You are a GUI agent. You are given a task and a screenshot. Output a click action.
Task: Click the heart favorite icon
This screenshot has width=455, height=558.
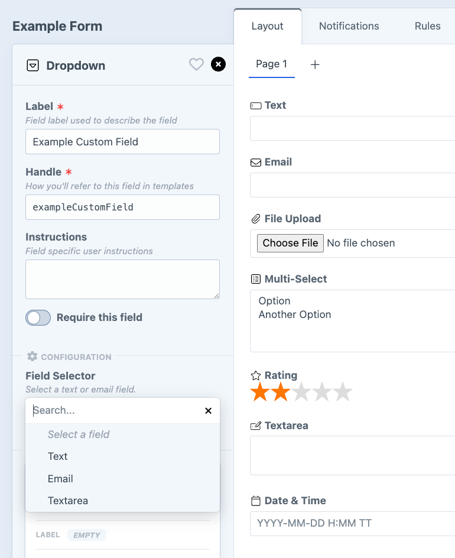pos(196,64)
